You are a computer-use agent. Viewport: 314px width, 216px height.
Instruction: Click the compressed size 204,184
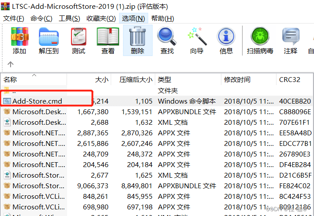140,165
